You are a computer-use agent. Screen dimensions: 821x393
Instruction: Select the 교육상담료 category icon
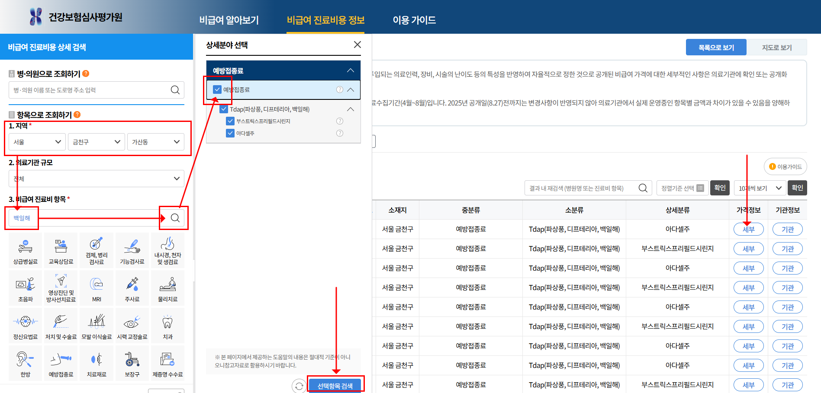pos(61,250)
